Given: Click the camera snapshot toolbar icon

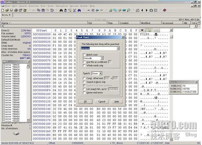Looking at the screenshot, I should click(151, 10).
